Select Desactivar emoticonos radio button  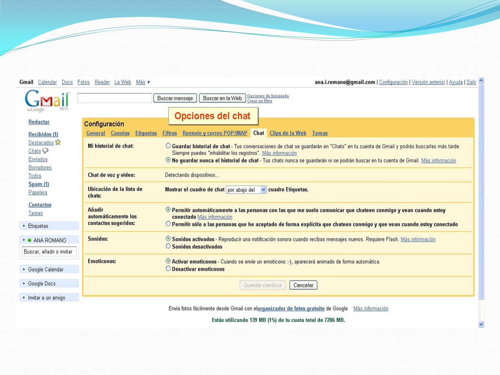(x=168, y=268)
